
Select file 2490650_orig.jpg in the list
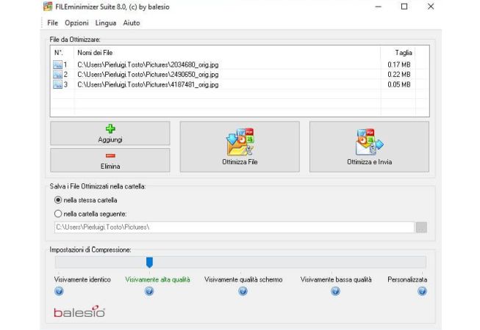[148, 75]
